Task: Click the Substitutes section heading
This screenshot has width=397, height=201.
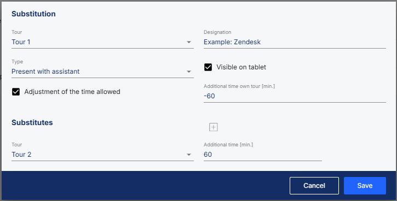Action: point(32,122)
